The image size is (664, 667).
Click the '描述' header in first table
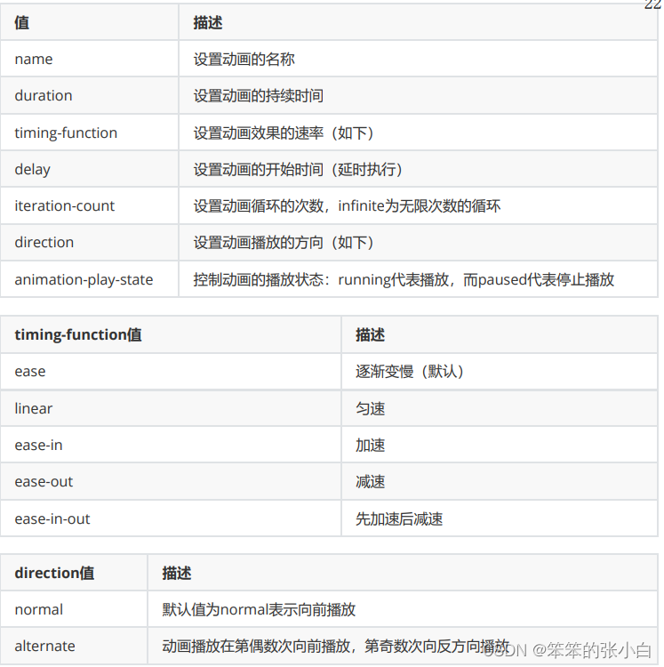208,22
